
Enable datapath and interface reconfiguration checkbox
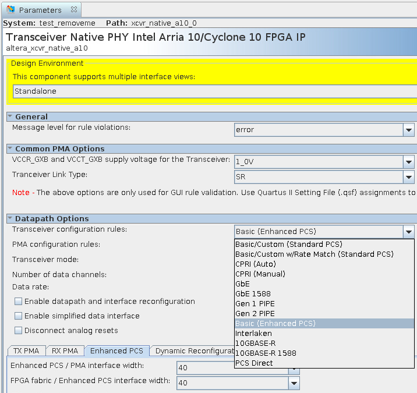(x=19, y=301)
